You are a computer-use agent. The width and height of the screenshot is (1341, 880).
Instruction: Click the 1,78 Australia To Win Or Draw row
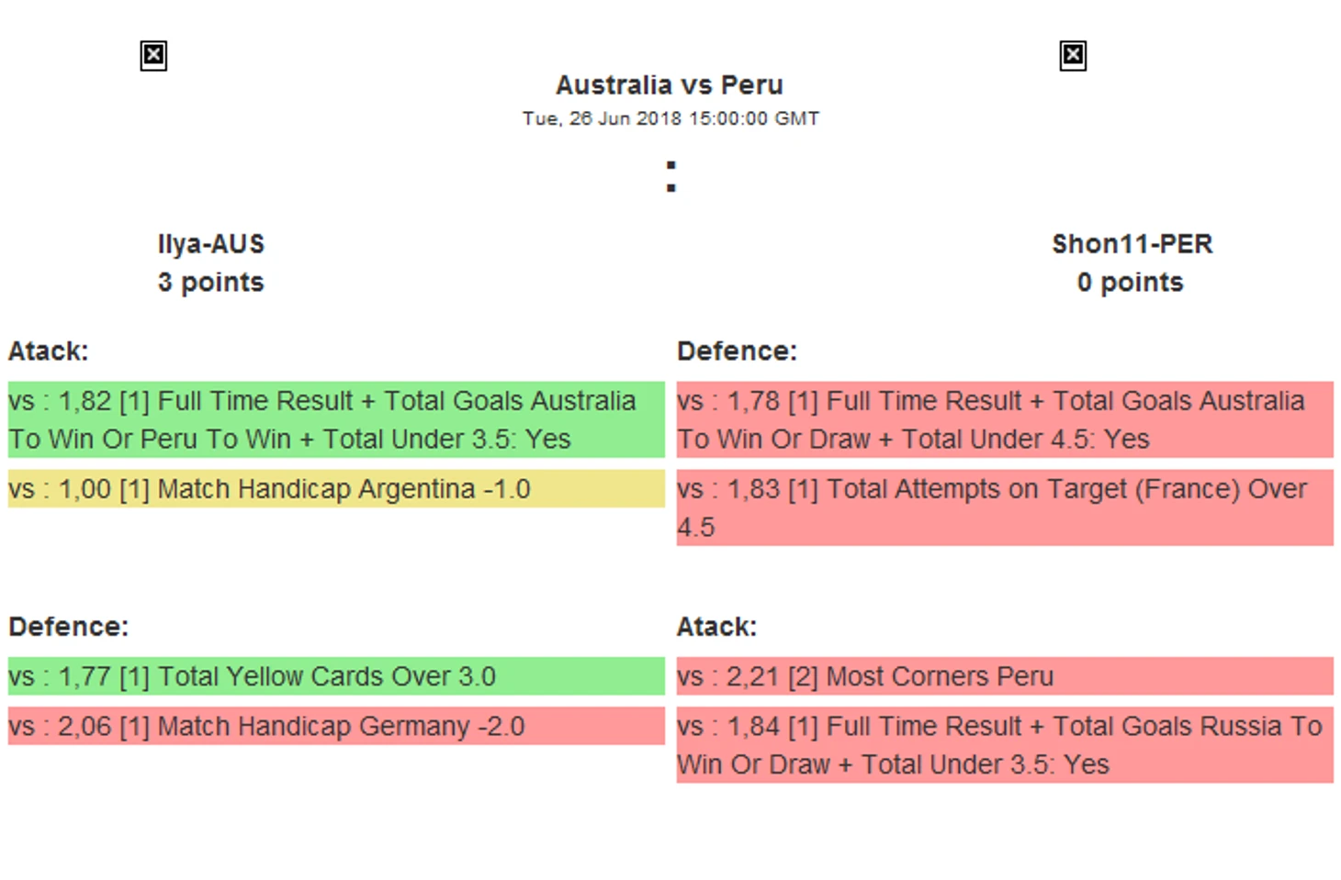pos(1005,419)
